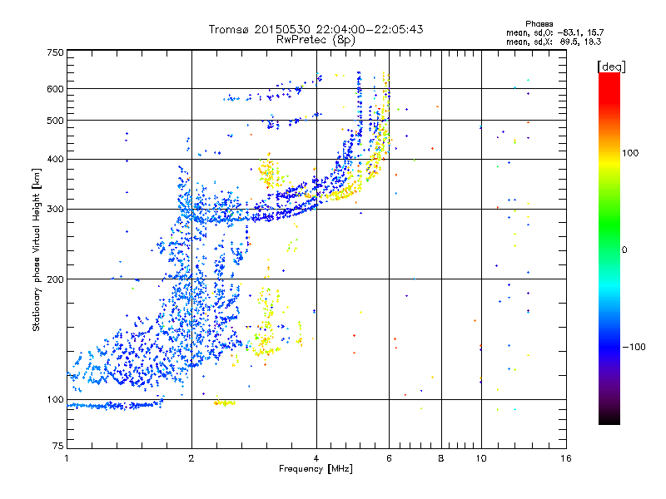666x499 pixels.
Task: Click the subtitle "RwPretec (8p)"
Action: (x=316, y=40)
